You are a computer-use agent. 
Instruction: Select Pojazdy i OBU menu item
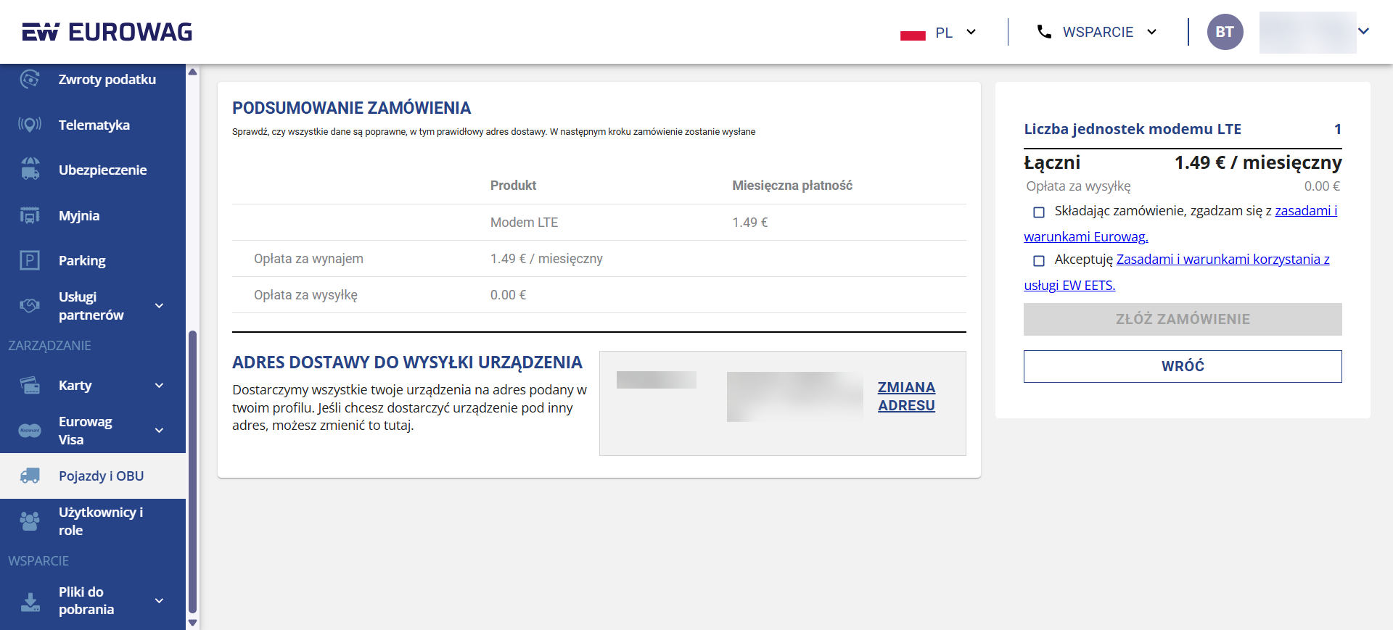tap(93, 476)
